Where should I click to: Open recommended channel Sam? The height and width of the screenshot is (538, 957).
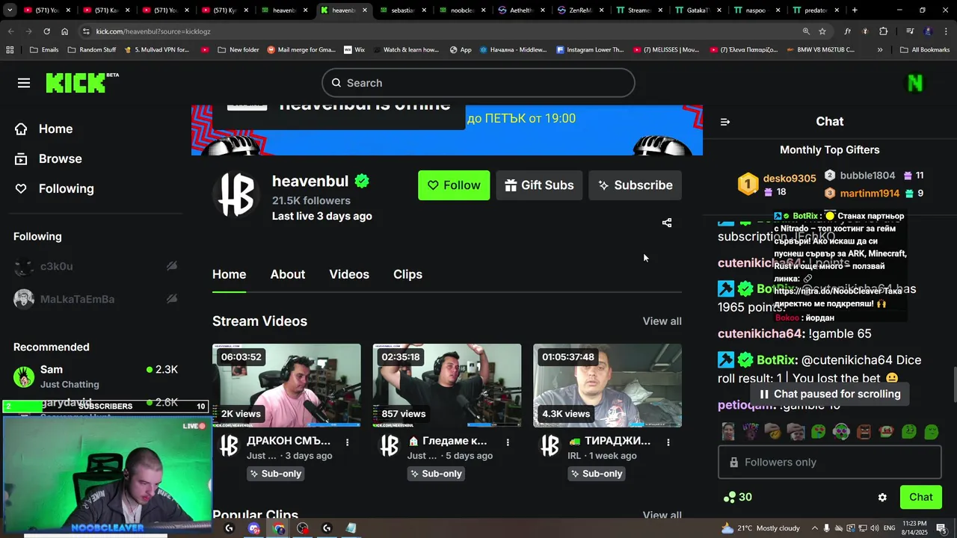tap(96, 377)
